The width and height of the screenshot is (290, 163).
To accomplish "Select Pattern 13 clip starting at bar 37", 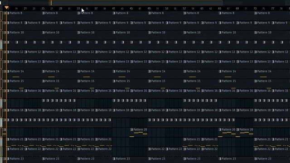I will pos(104,64).
